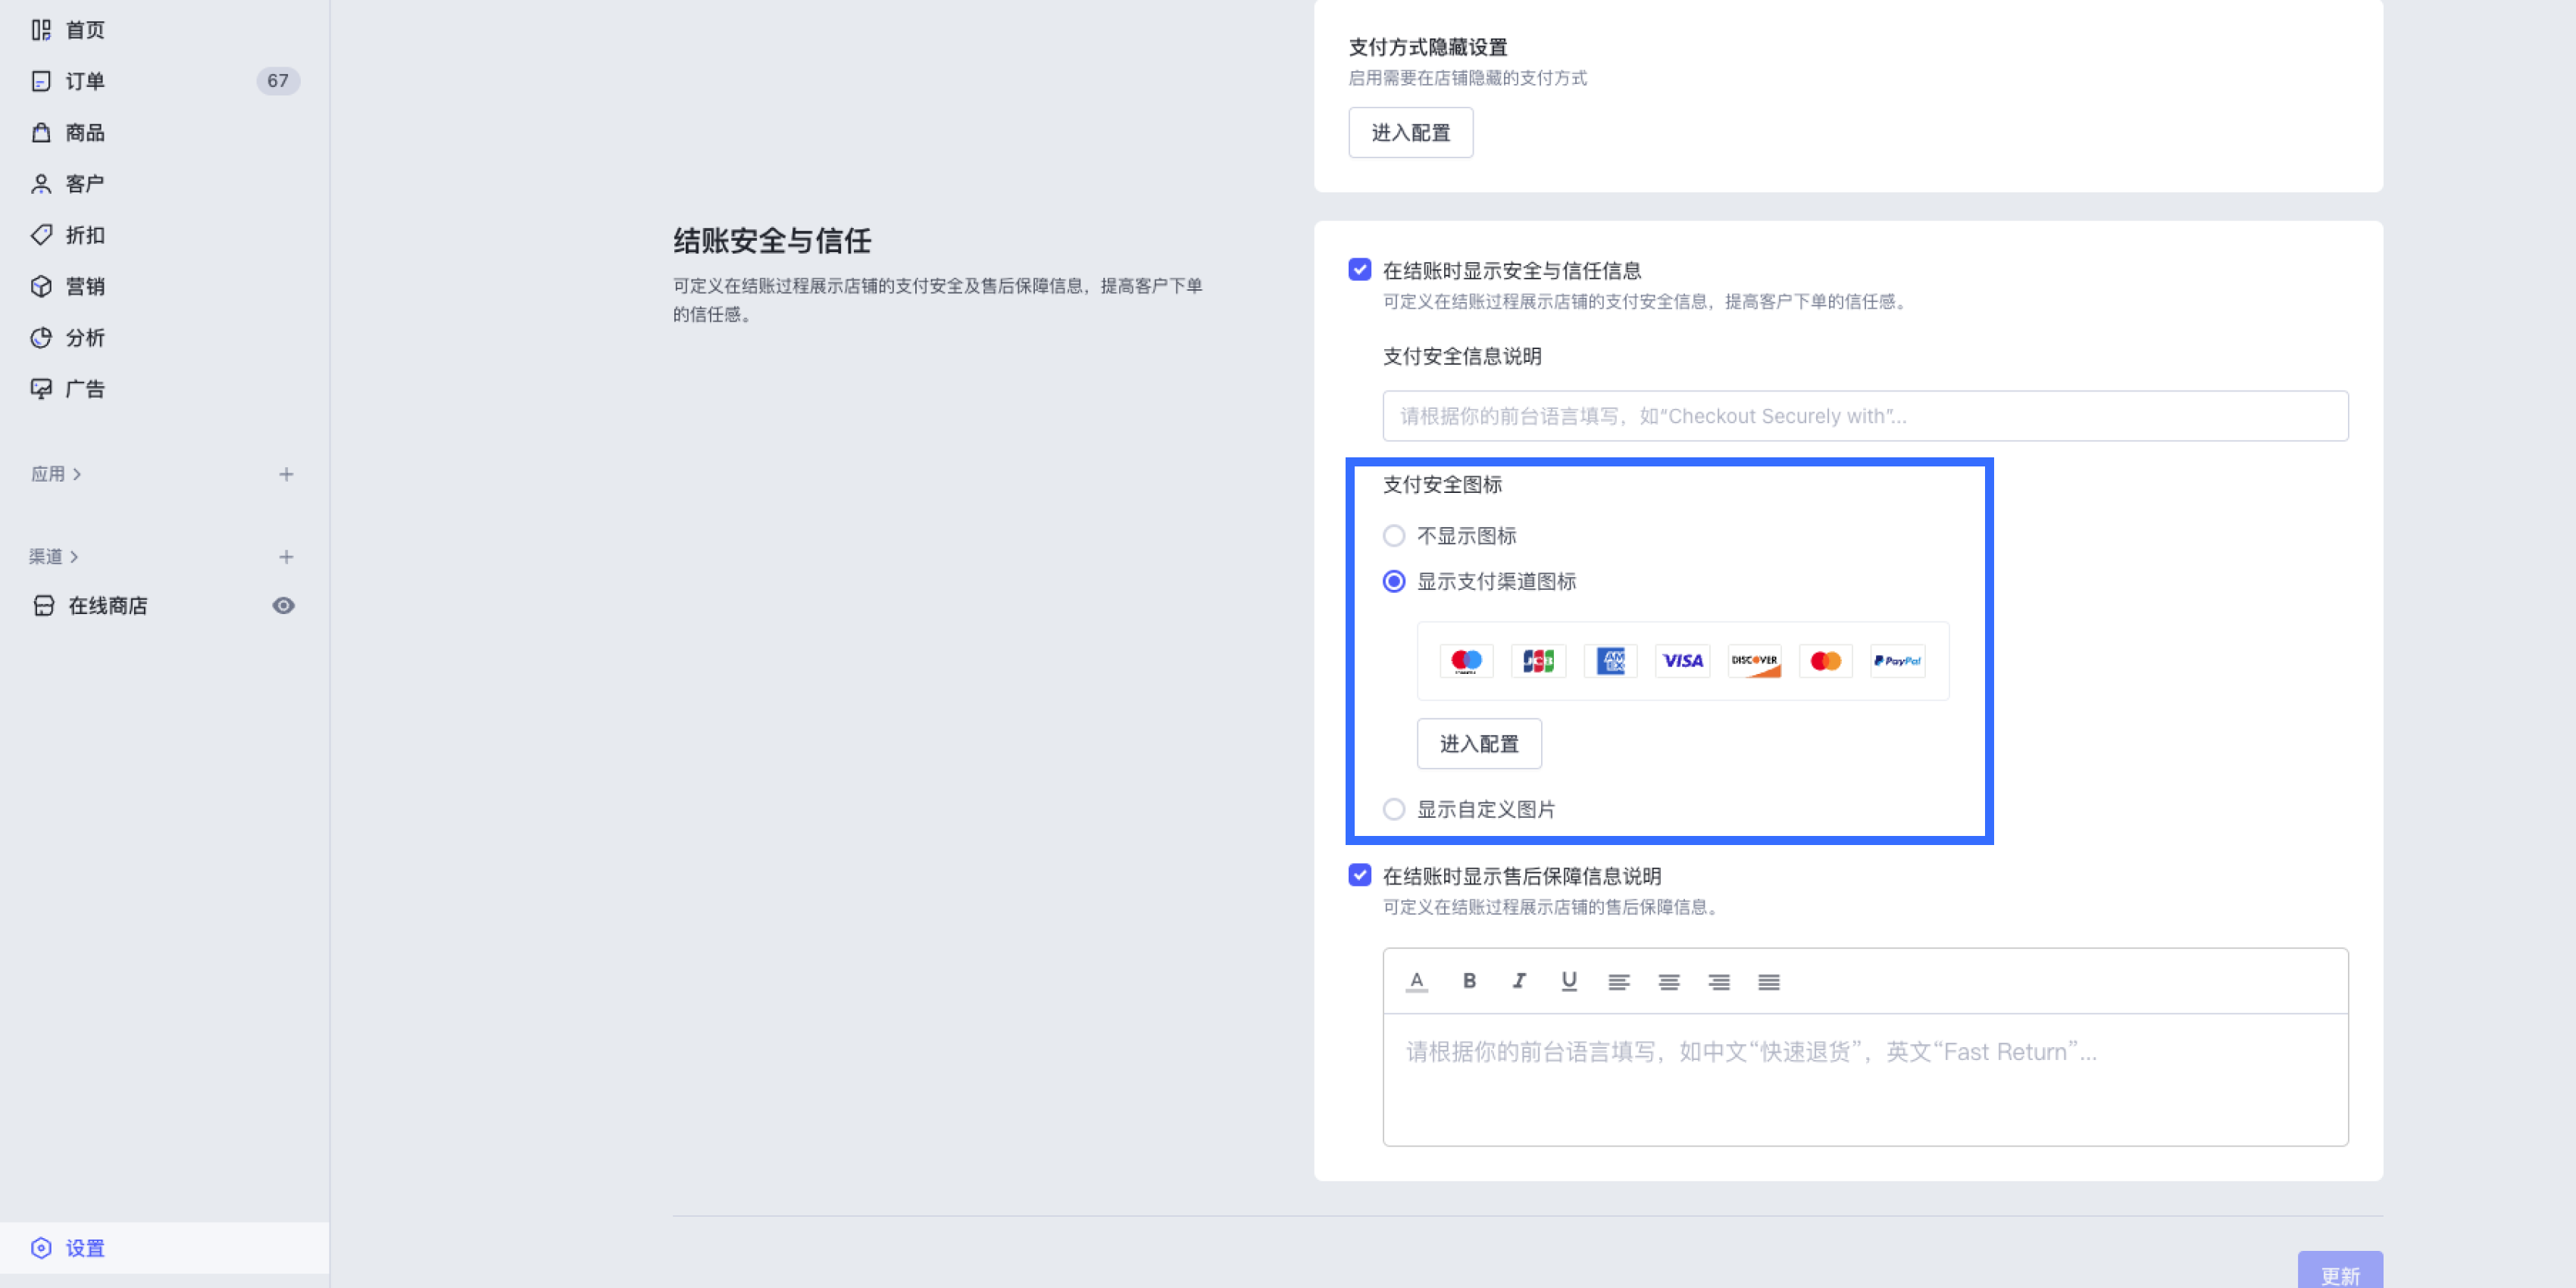Viewport: 2576px width, 1288px height.
Task: Select the 不显示图标 radio option
Action: (1393, 535)
